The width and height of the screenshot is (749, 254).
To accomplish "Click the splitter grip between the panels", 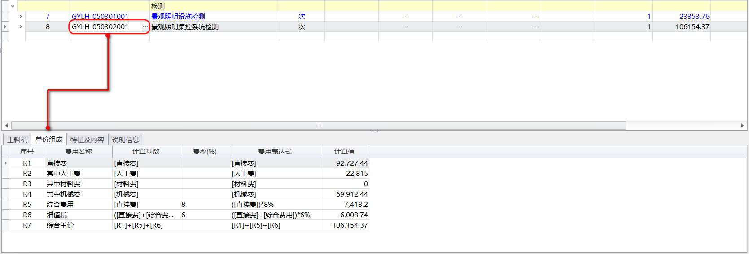I will tap(375, 131).
